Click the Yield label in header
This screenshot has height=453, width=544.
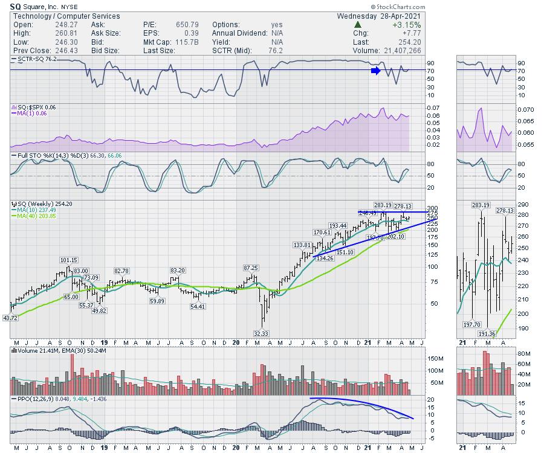pos(221,42)
